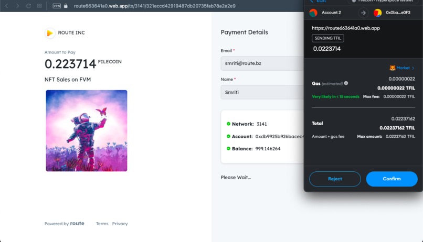Image resolution: width=423 pixels, height=242 pixels.
Task: Click the Please Wait... status text
Action: click(x=236, y=178)
